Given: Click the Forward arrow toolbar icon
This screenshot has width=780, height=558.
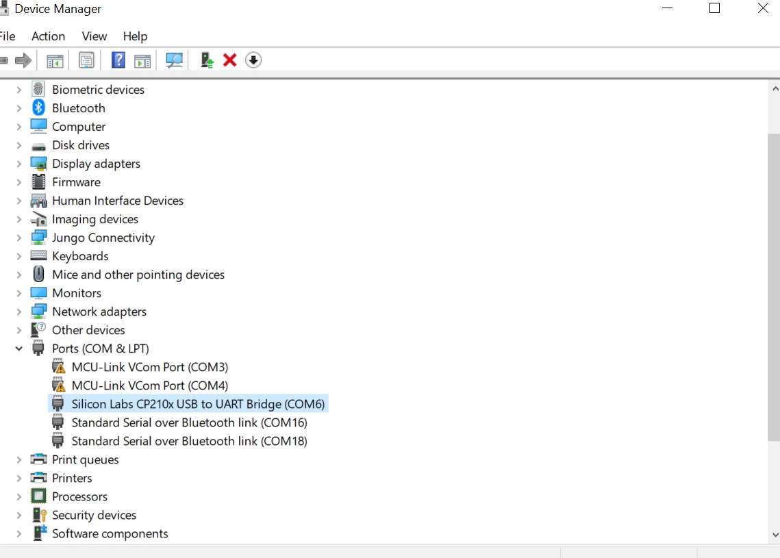Looking at the screenshot, I should [x=23, y=61].
